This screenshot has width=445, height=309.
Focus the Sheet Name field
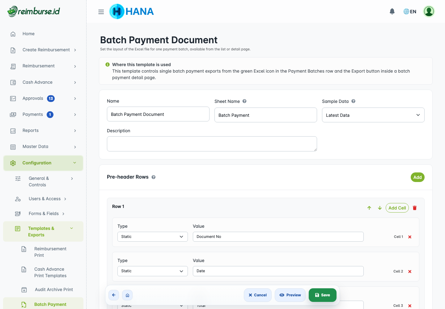[x=266, y=115]
